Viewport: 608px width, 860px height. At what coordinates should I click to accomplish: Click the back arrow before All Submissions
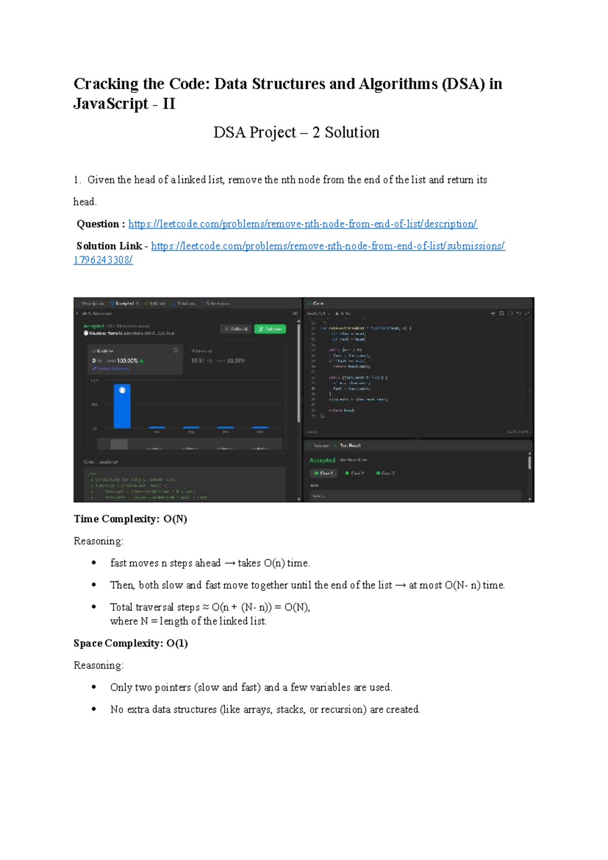coord(78,313)
